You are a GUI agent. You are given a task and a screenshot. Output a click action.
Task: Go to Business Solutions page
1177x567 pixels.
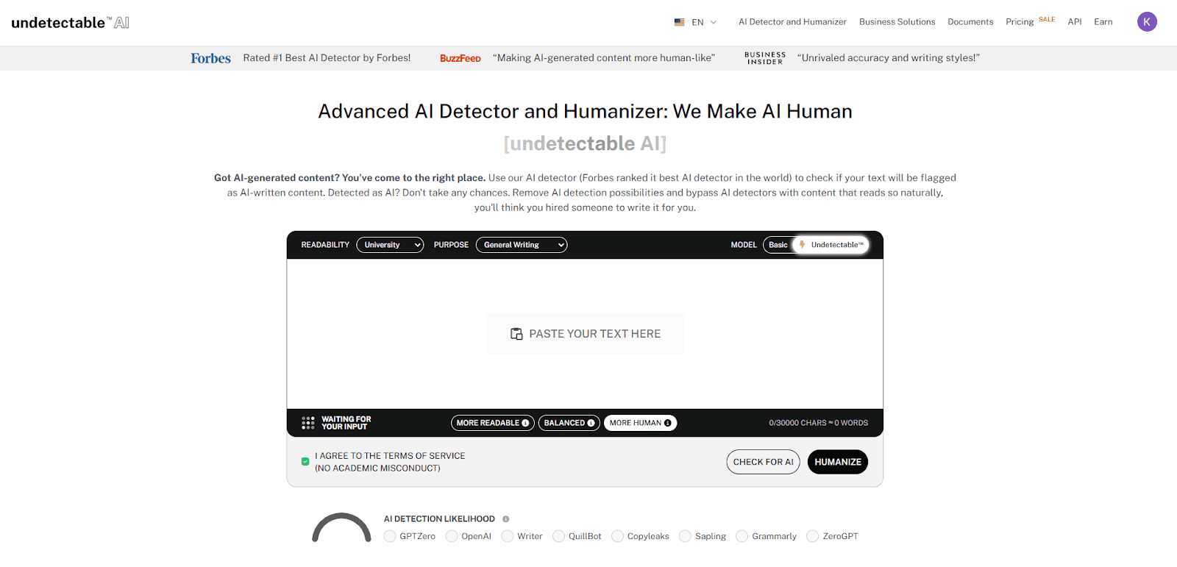coord(897,22)
